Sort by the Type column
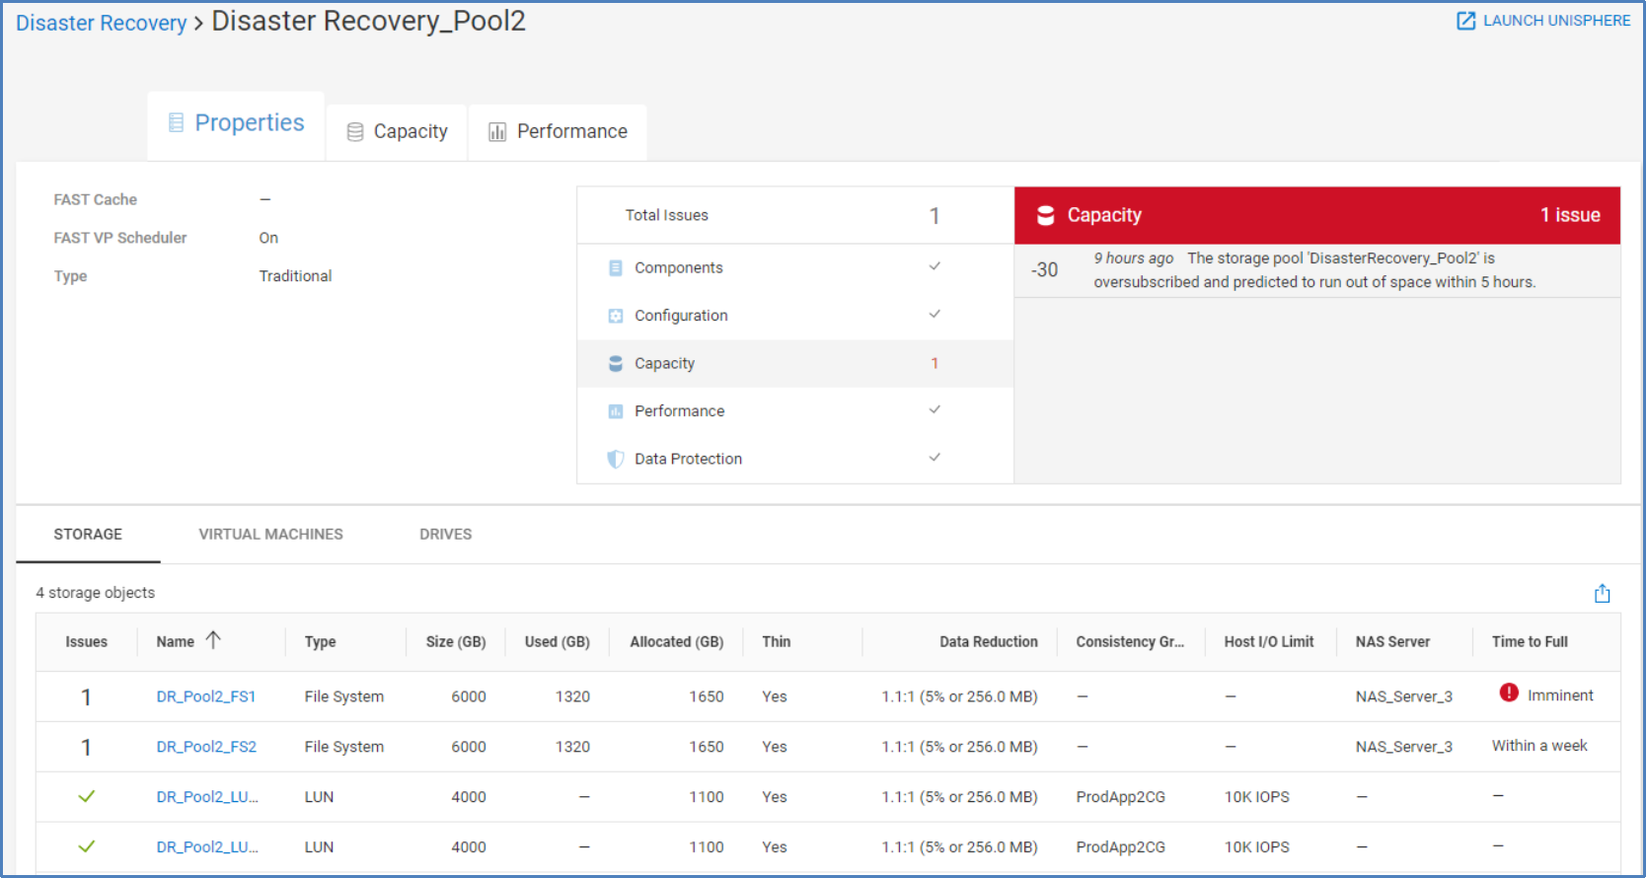 pyautogui.click(x=320, y=642)
